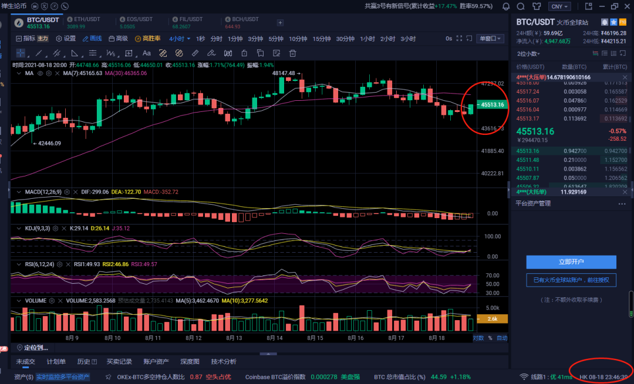Viewport: 634px width, 384px height.
Task: Toggle the 主力 main force indicator badge
Action: coord(43,38)
